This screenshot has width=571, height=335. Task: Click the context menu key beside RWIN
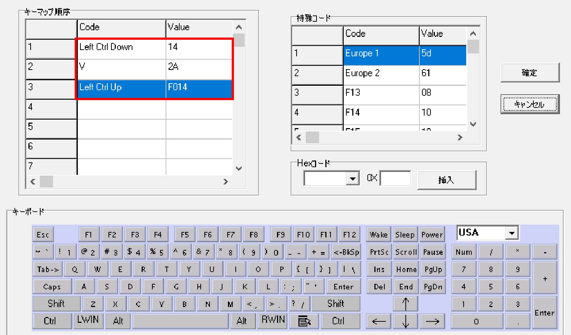(304, 321)
